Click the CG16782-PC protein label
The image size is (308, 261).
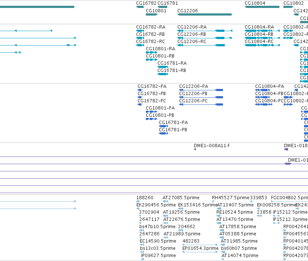tap(152, 100)
